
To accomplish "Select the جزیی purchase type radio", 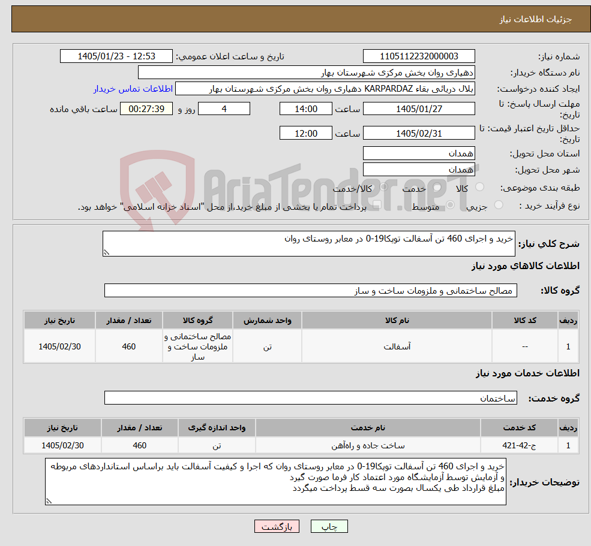I will point(498,205).
